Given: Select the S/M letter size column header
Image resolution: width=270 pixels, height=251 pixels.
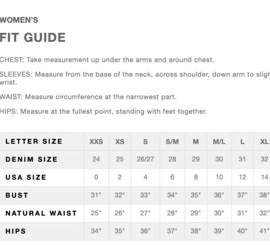Looking at the screenshot, I should click(172, 142).
